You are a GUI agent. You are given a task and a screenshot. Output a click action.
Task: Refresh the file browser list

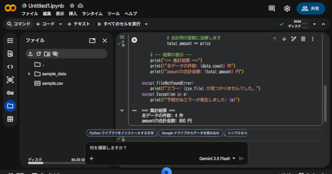39,54
